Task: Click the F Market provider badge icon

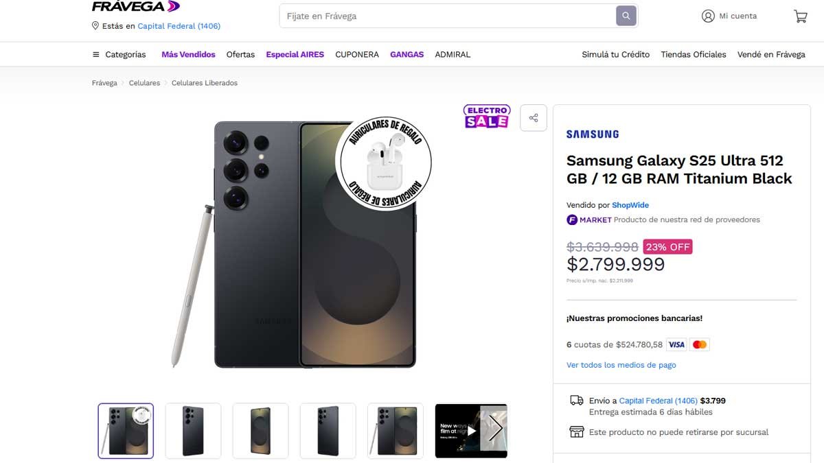Action: click(x=571, y=219)
